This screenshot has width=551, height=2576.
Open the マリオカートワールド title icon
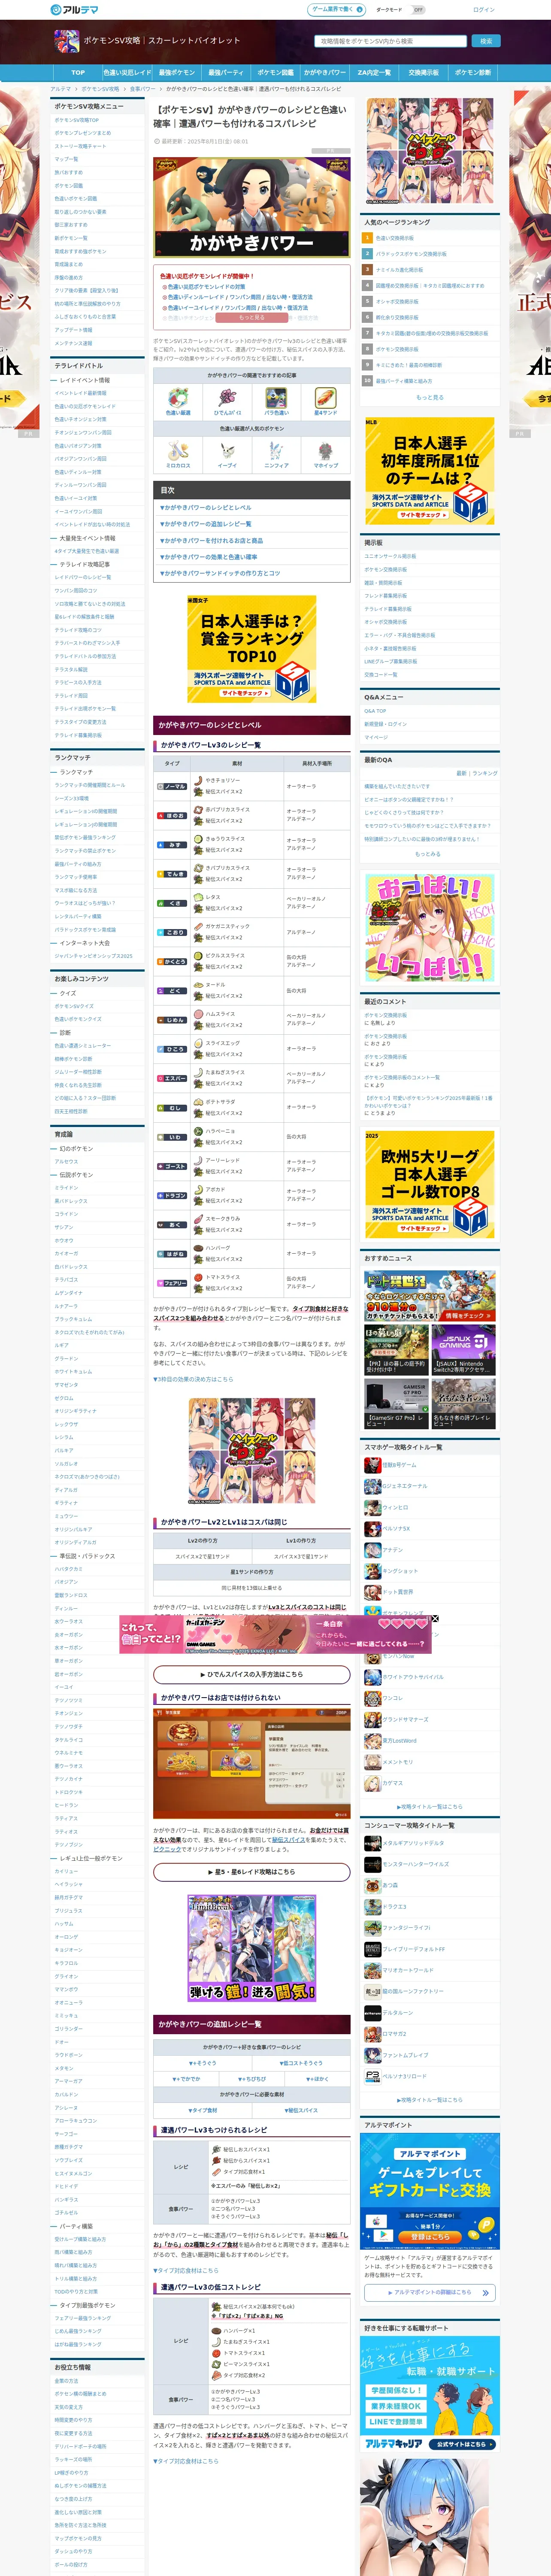[x=372, y=1970]
